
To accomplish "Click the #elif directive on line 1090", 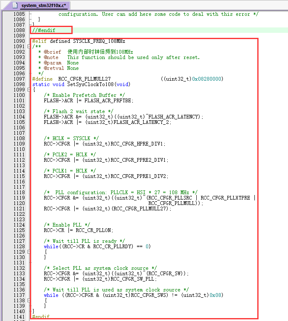I will coord(39,41).
